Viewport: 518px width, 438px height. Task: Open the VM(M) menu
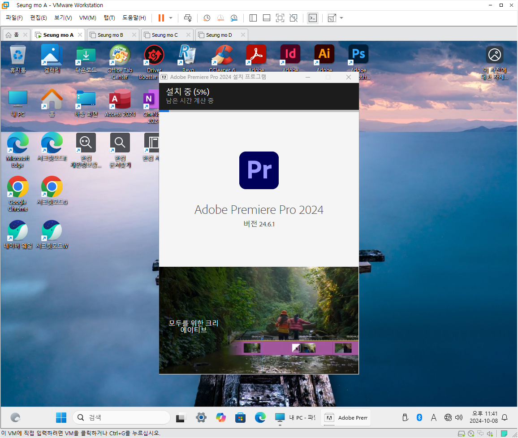click(87, 18)
